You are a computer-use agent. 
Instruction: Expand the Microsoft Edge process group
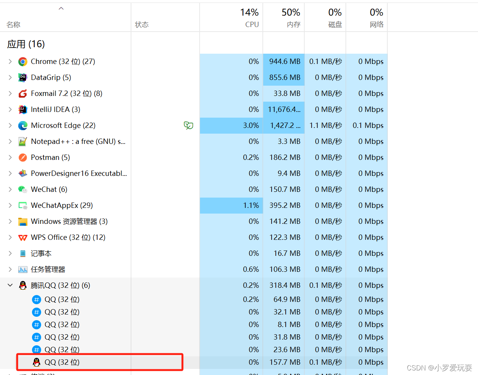click(10, 125)
